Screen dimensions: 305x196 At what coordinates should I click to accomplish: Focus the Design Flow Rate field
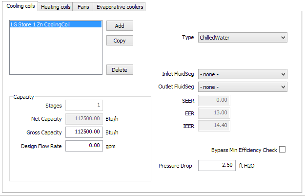[84, 146]
